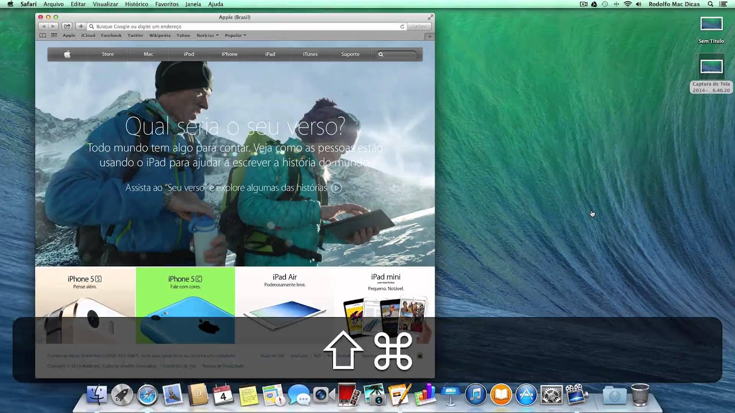Viewport: 735px width, 413px height.
Task: Open Notes yellow pad in the Dock
Action: pos(249,395)
